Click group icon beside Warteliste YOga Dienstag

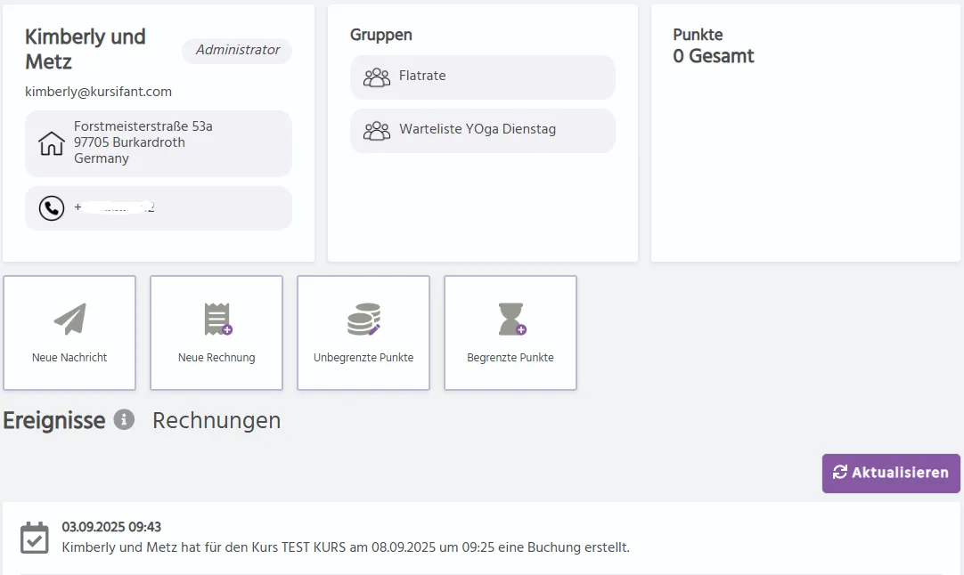[x=377, y=131]
